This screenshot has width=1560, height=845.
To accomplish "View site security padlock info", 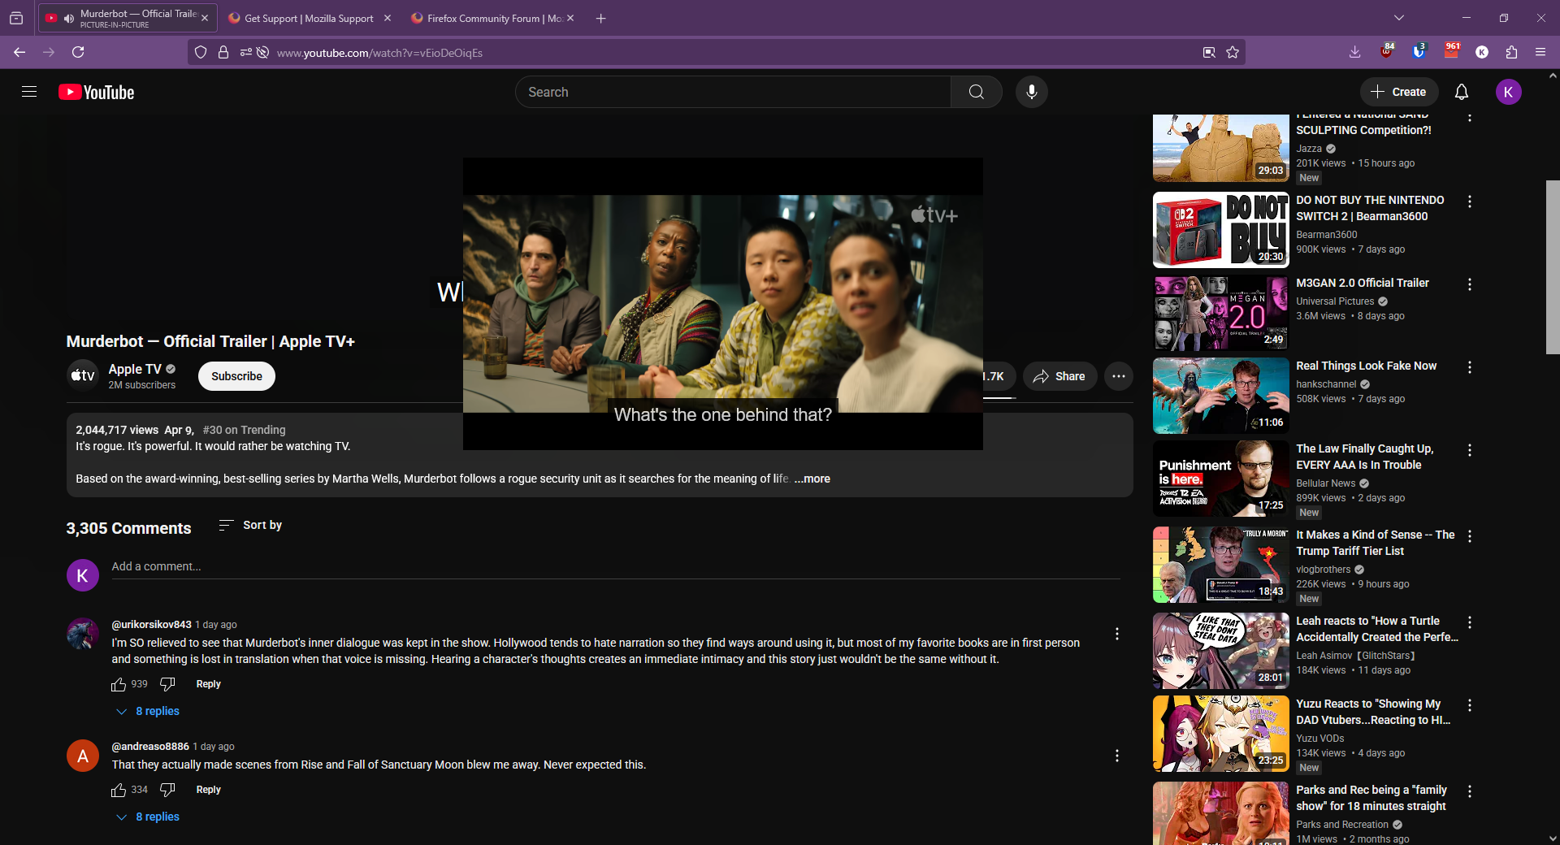I will pos(223,52).
